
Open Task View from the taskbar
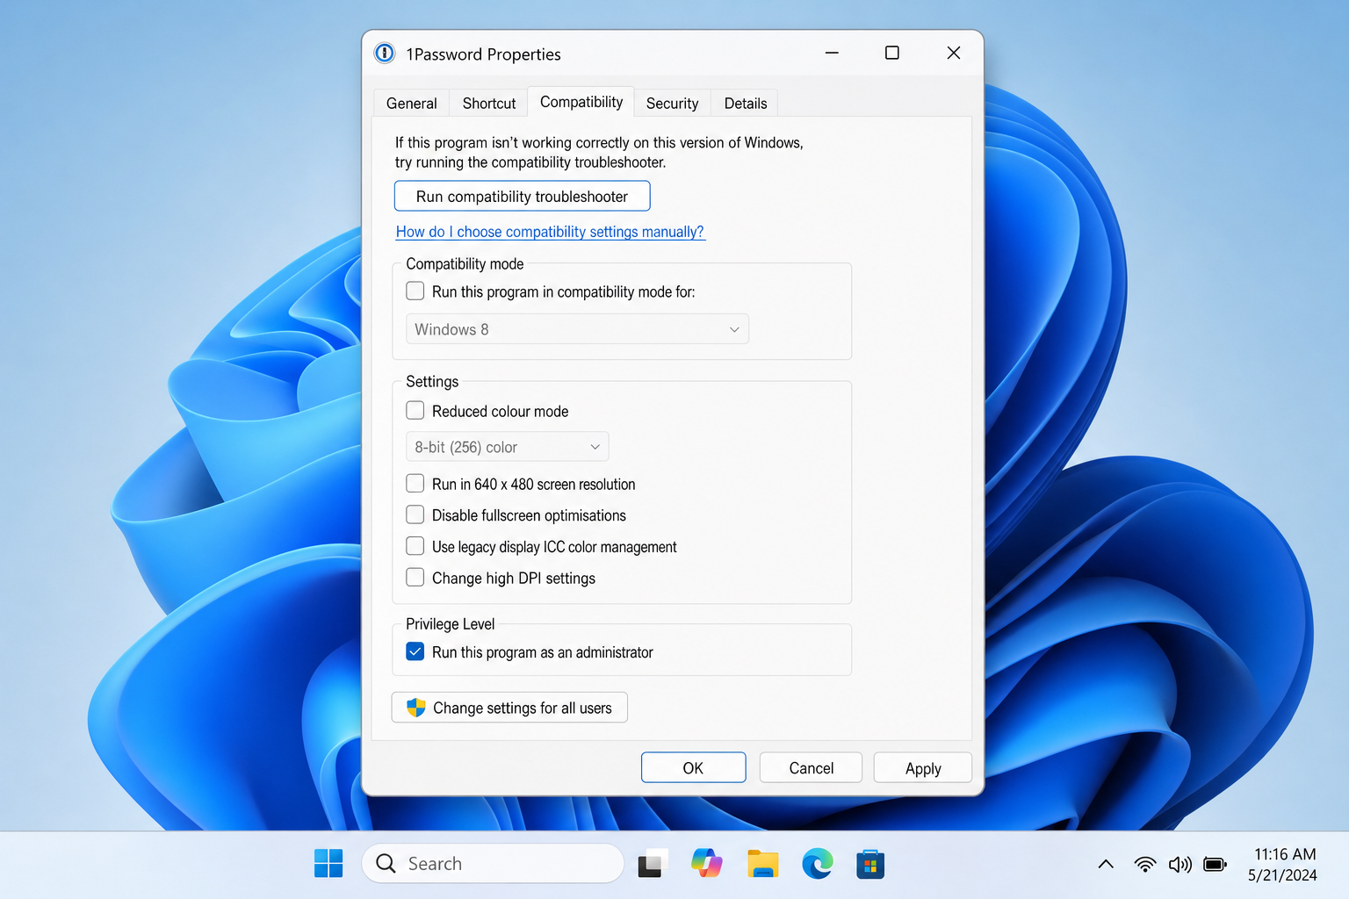pos(653,864)
